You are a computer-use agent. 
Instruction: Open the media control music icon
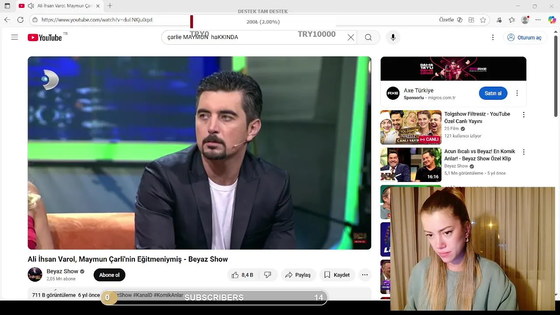pyautogui.click(x=499, y=20)
